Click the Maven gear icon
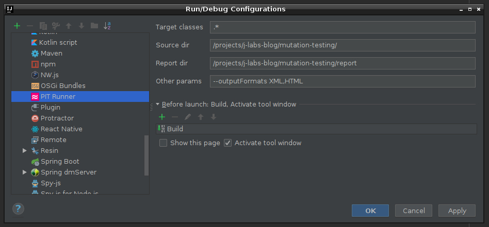The height and width of the screenshot is (227, 489). pos(35,54)
